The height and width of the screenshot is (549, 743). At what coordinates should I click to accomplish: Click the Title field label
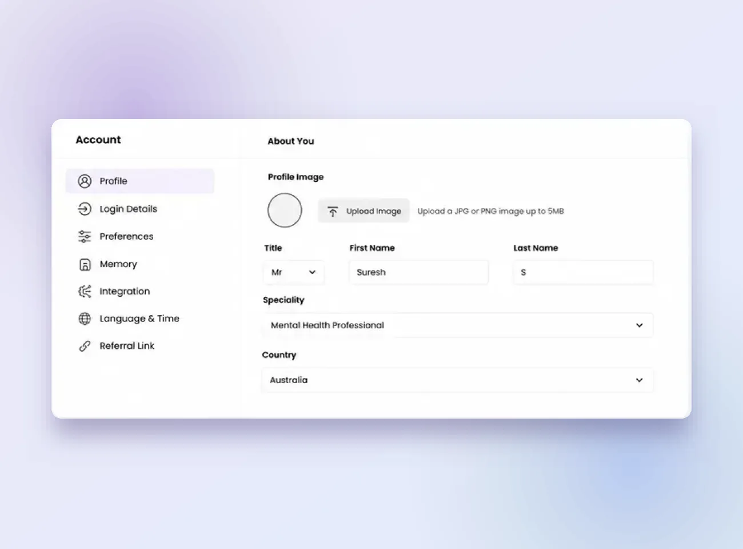[x=273, y=248]
